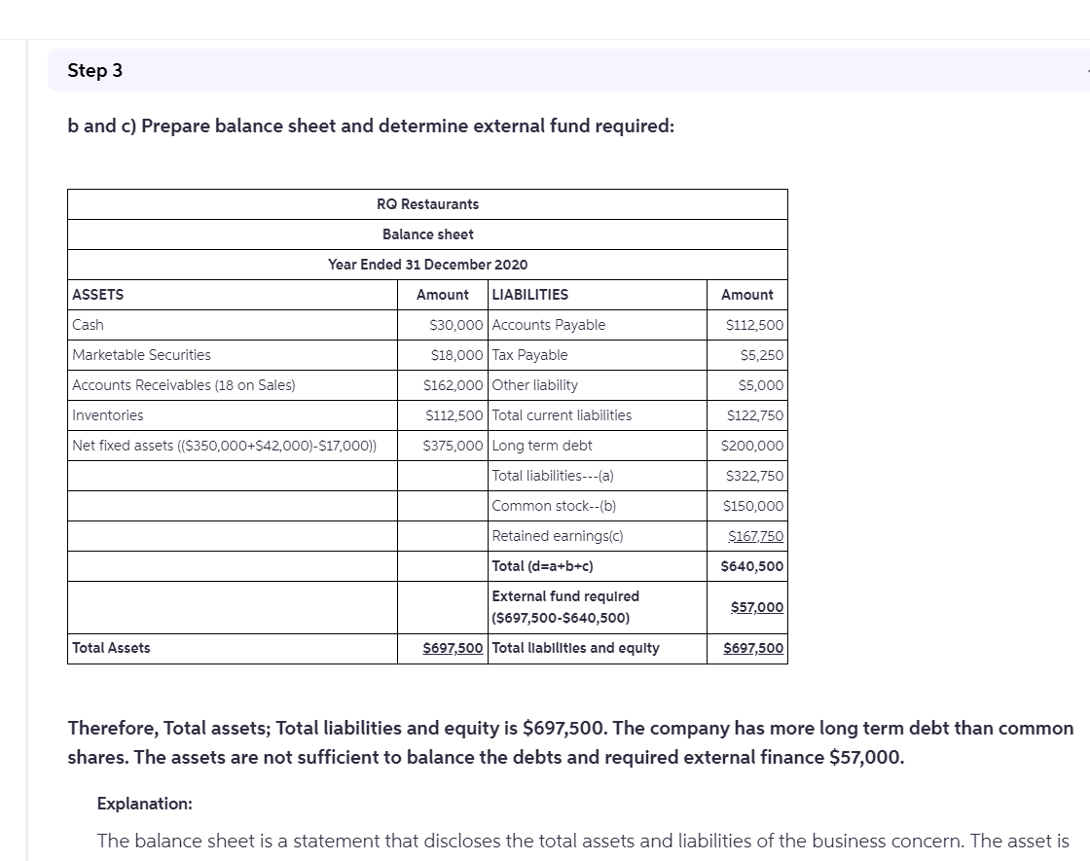Select the Retained earnings underlined amount
1090x861 pixels.
(760, 535)
